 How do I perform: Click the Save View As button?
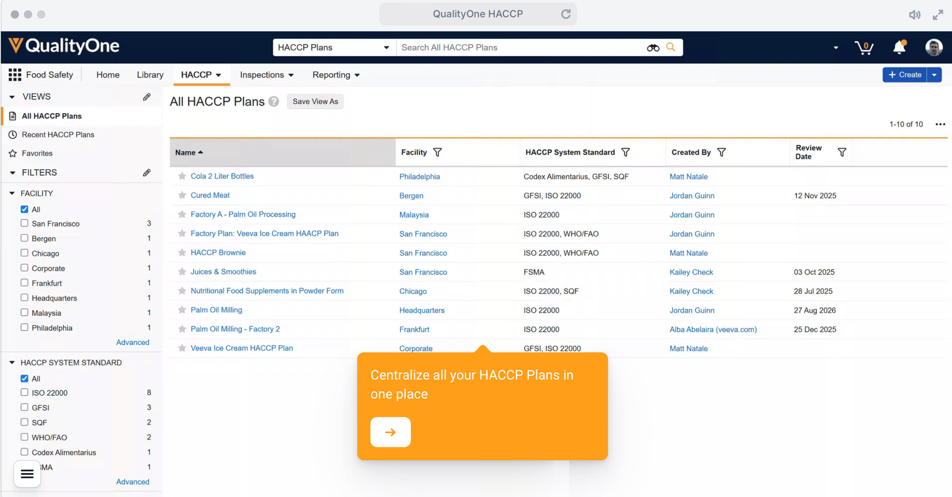(315, 101)
